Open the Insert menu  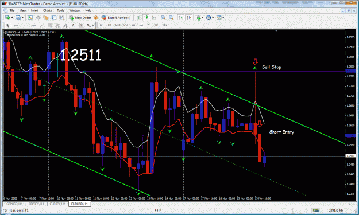(34, 10)
